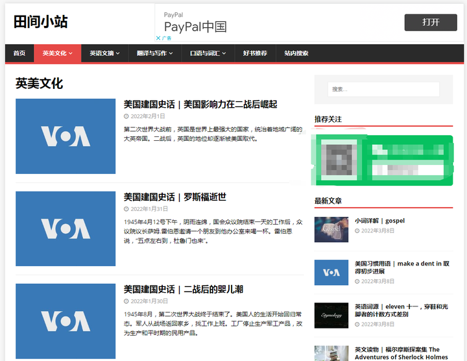Focus the 搜索 sidebar search field
The image size is (467, 361).
point(383,90)
